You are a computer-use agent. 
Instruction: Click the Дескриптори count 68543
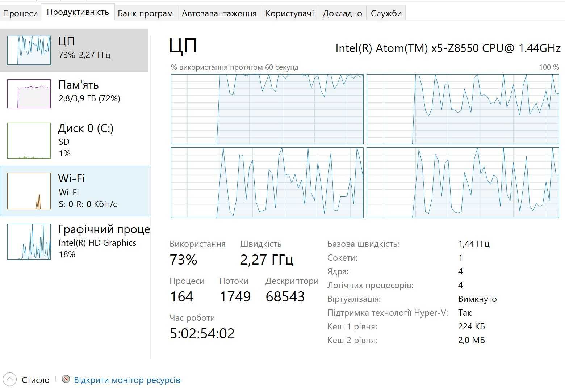click(285, 296)
